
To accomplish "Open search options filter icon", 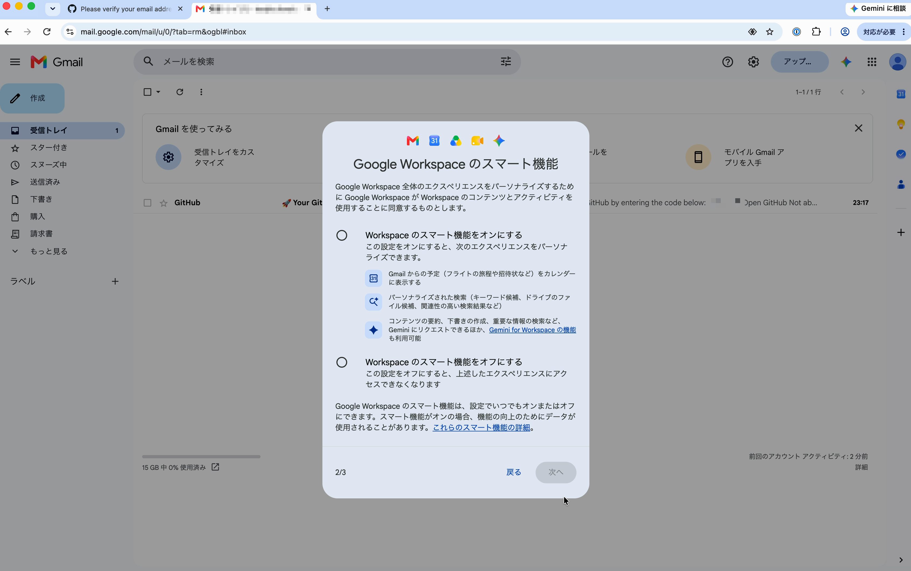I will [506, 62].
